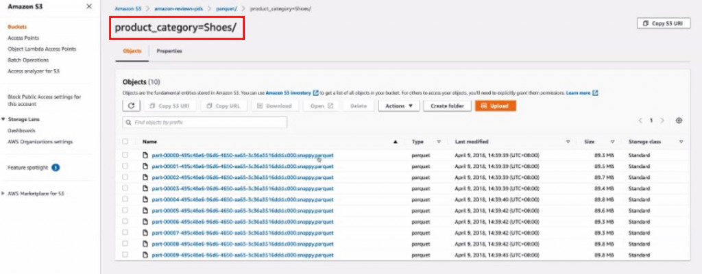This screenshot has height=274, width=702.
Task: Click the Feature spotlight notification badge
Action: [x=56, y=168]
